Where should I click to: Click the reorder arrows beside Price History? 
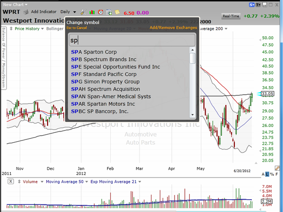click(11, 29)
